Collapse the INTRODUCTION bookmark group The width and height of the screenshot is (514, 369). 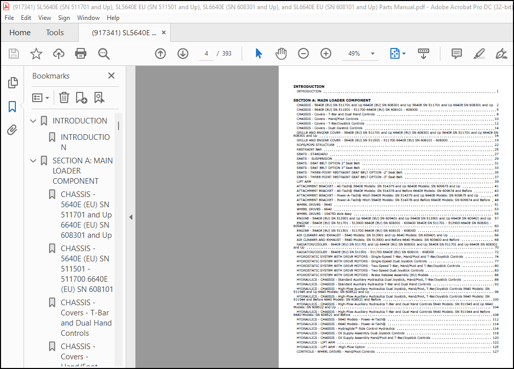(33, 121)
